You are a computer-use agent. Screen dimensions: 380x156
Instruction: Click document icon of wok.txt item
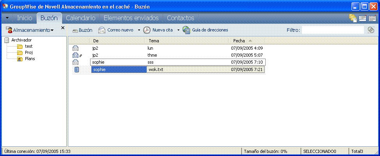76,70
